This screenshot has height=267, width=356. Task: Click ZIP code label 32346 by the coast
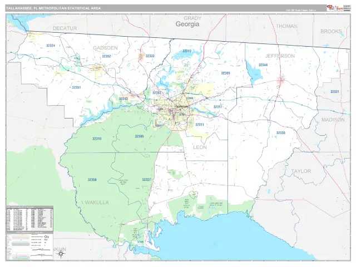click(140, 243)
